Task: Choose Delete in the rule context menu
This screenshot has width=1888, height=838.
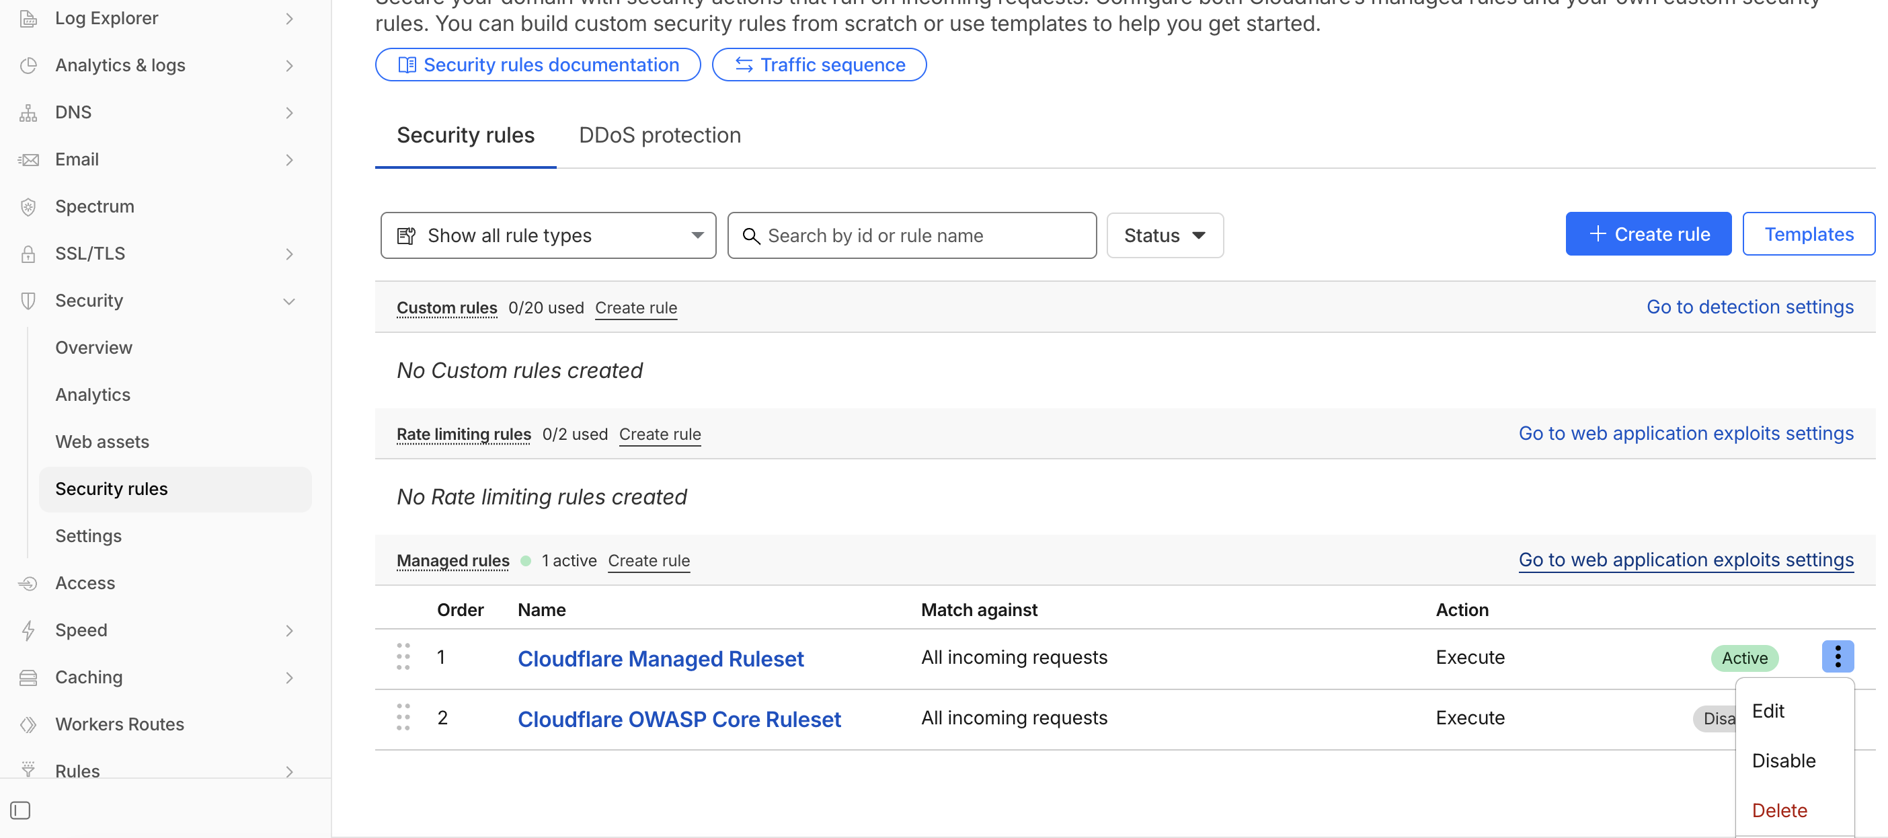Action: 1779,810
